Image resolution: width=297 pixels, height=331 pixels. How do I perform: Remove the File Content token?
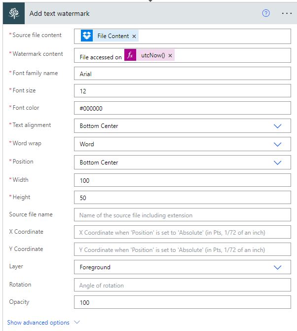point(134,37)
